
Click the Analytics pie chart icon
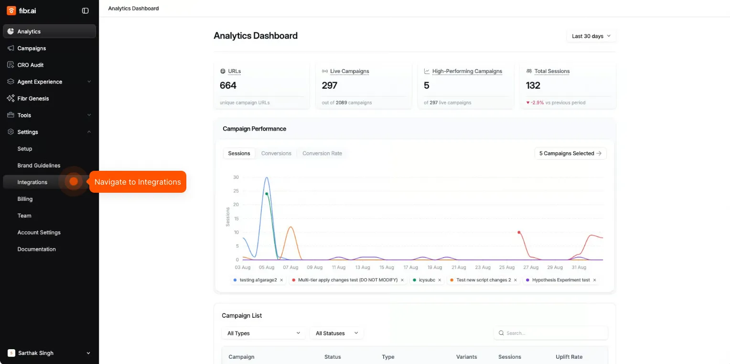11,31
